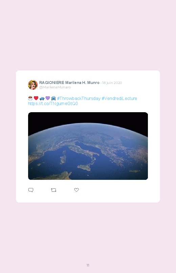This screenshot has width=176, height=273.
Task: Click the oncoming car emoji
Action: coord(53,98)
